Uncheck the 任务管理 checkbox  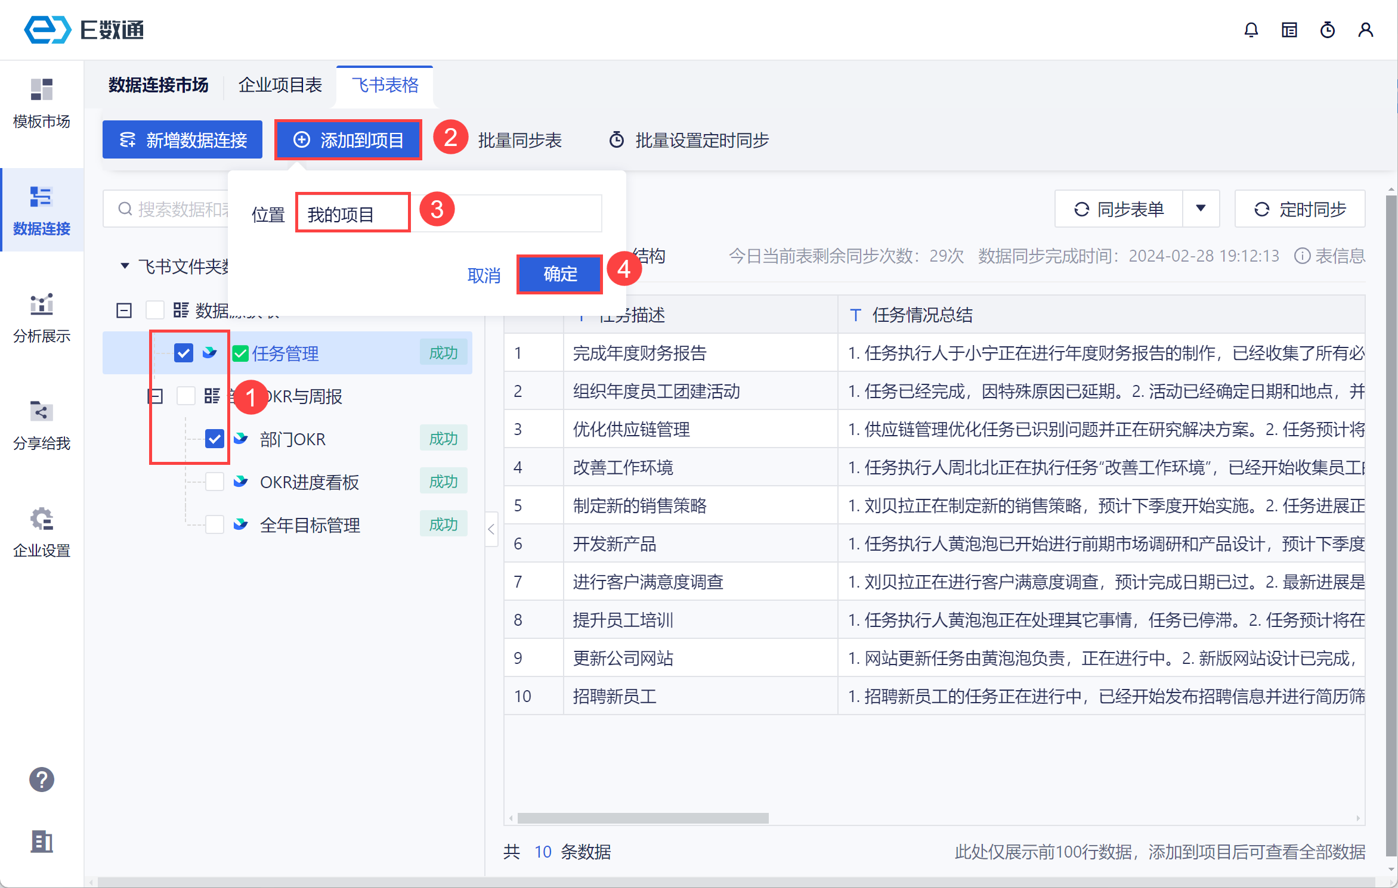click(x=184, y=353)
